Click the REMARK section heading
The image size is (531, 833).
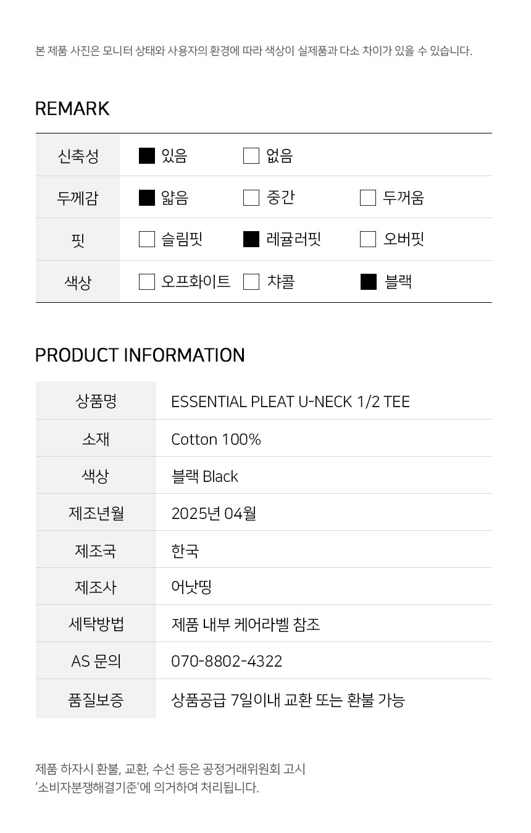[72, 109]
